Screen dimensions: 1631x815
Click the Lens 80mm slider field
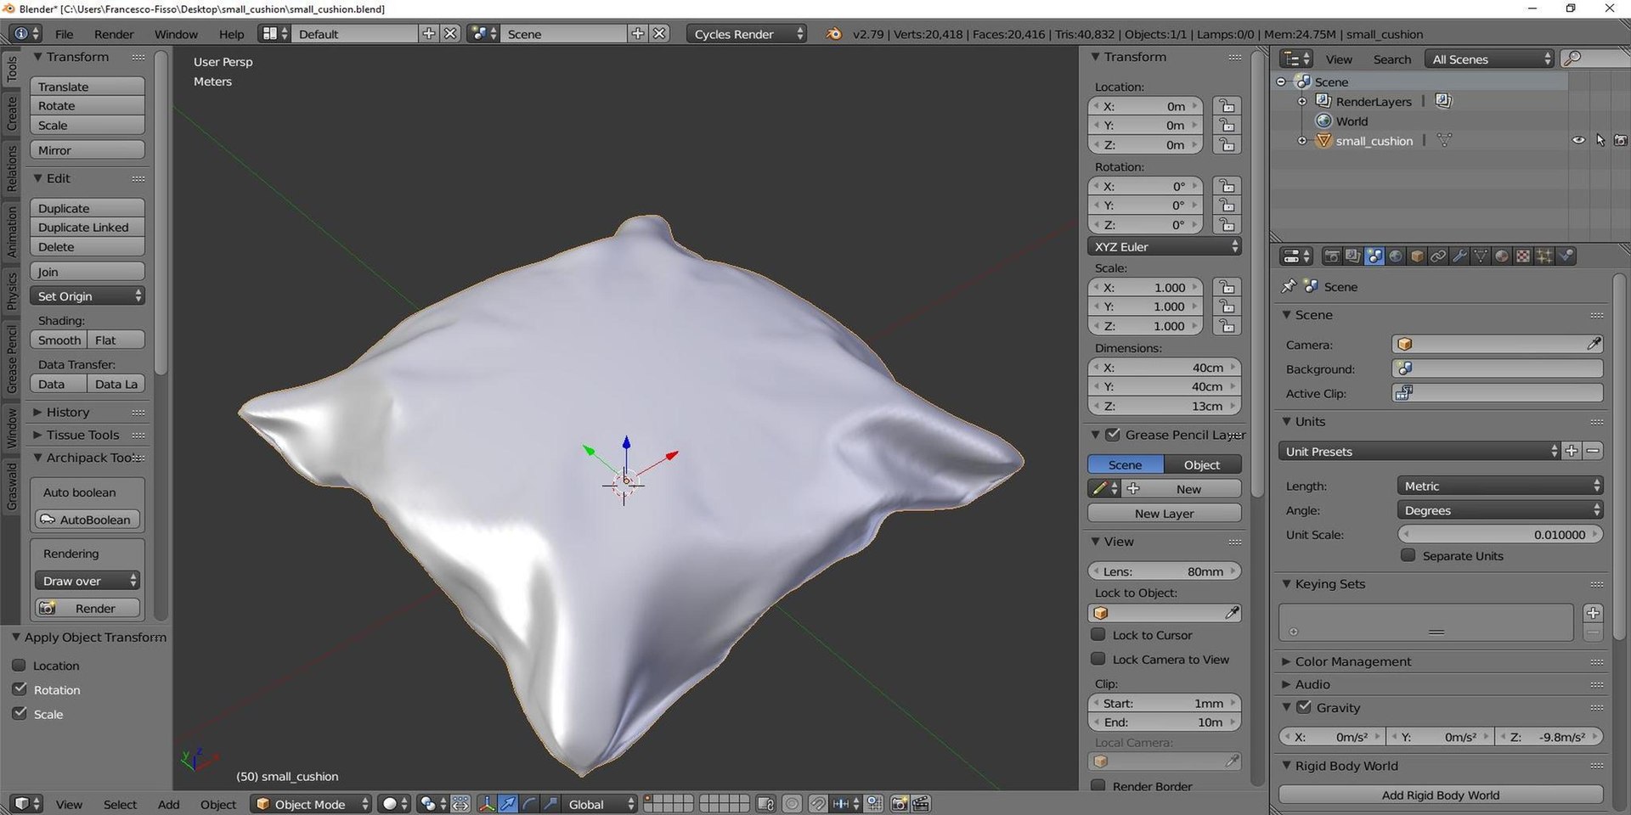click(1164, 571)
